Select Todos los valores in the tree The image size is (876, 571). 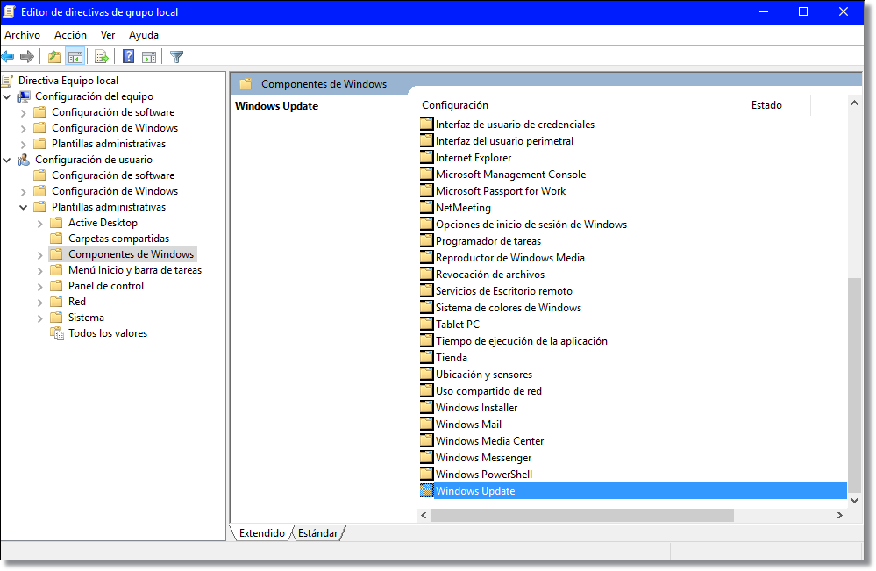(x=108, y=333)
